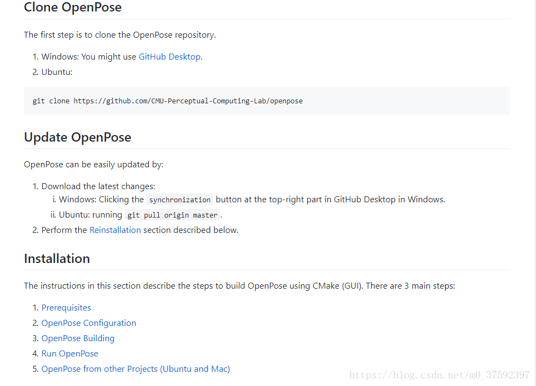This screenshot has height=386, width=536.
Task: Click the inline code 'synchronization'
Action: (x=180, y=200)
